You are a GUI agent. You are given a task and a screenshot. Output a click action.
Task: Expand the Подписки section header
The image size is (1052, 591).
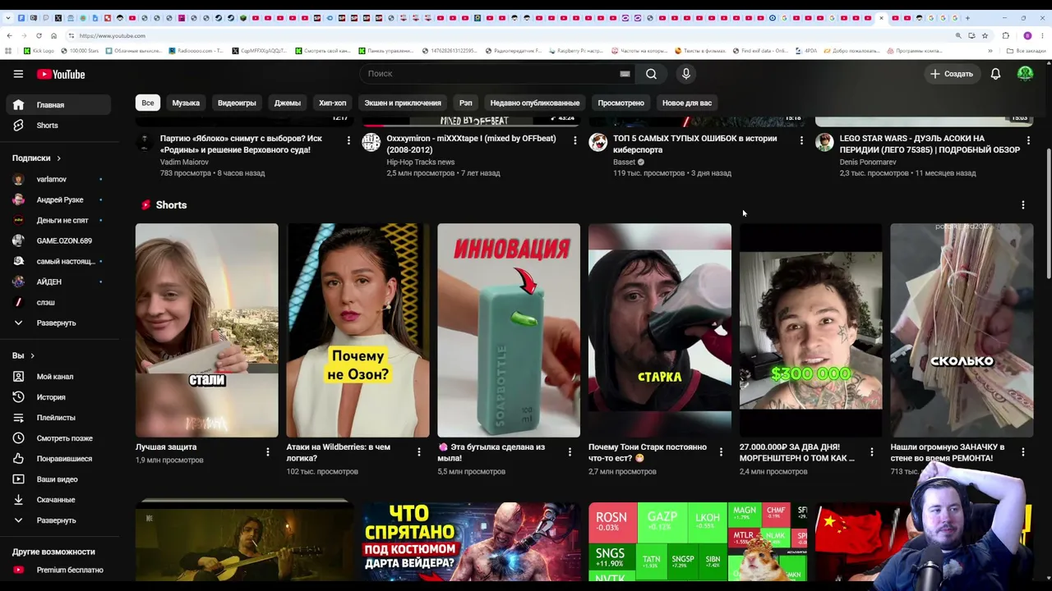pos(36,158)
